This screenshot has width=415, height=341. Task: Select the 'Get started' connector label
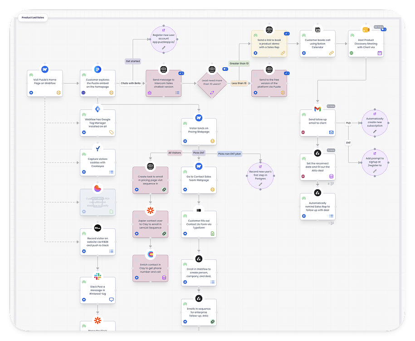coord(133,61)
